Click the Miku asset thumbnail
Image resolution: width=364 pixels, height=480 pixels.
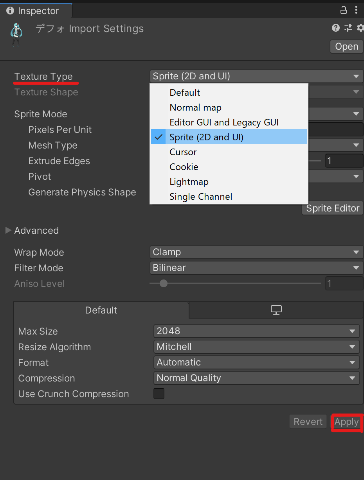(x=16, y=35)
